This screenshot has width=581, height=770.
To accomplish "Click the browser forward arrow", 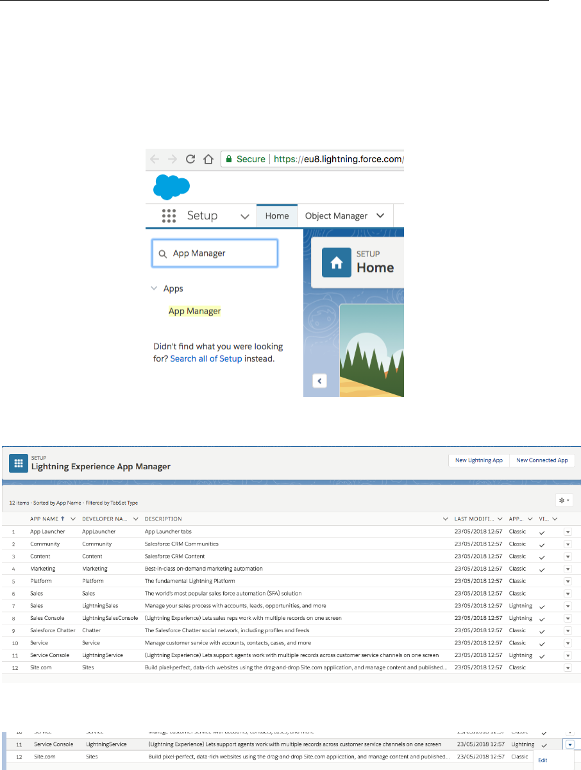I will pos(173,159).
